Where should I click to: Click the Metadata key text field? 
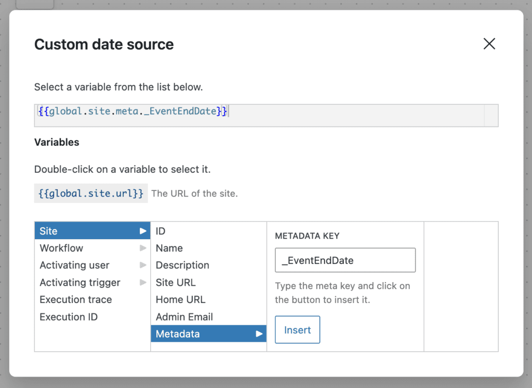tap(345, 260)
